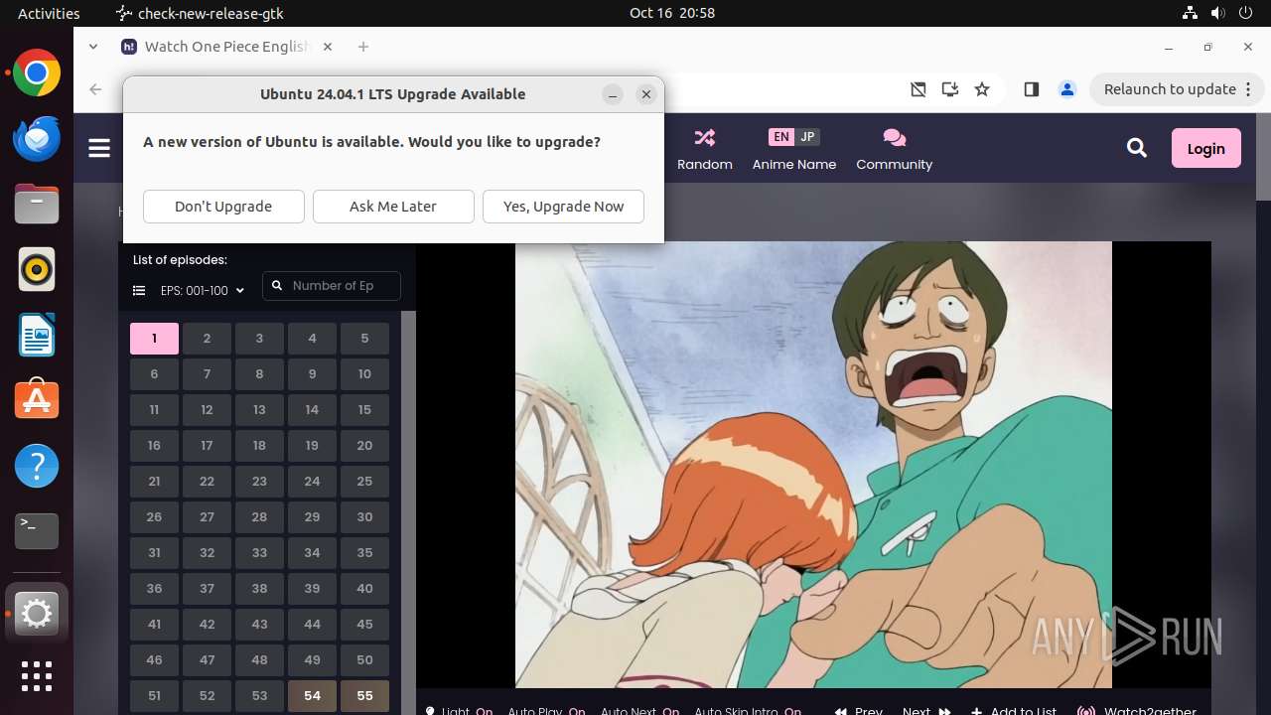Open check-new-release-gtk app menu
Screen dimensions: 1271x715
point(200,13)
